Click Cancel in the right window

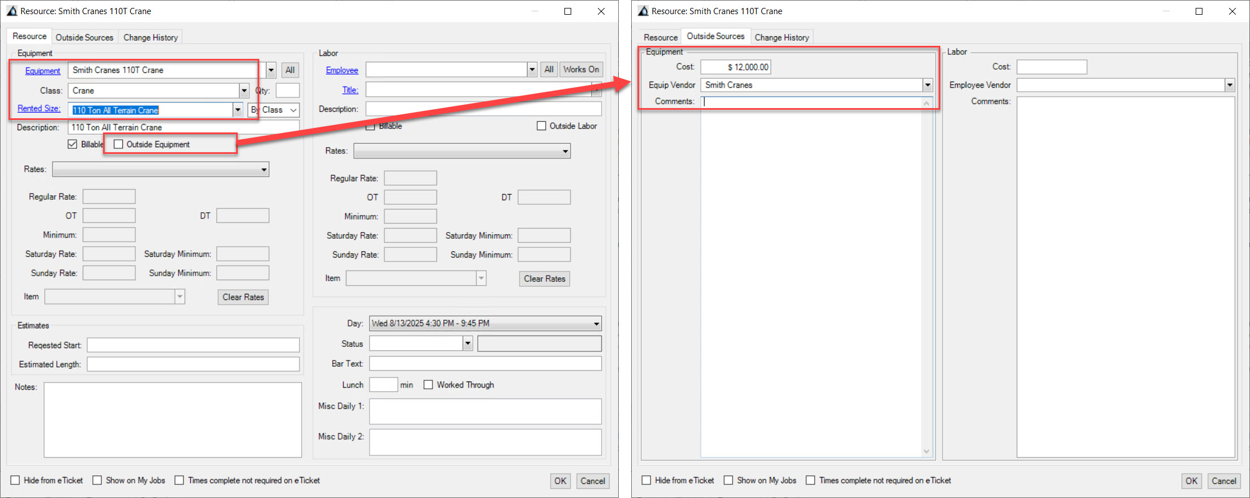(x=1224, y=481)
